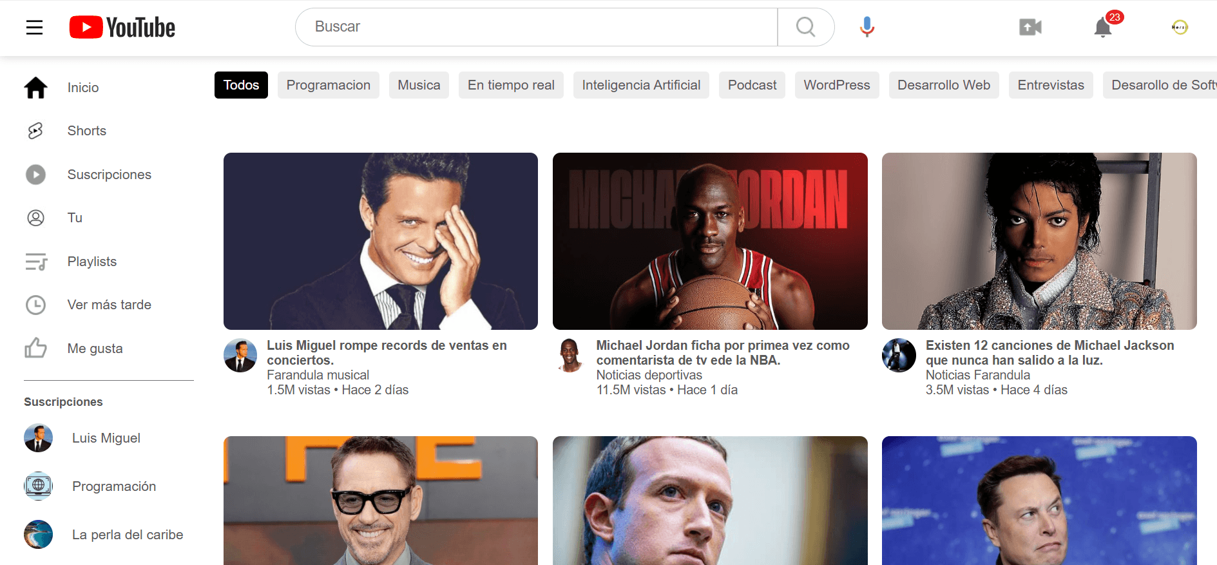This screenshot has width=1217, height=565.
Task: Click the Ver más tarde clock icon
Action: (x=35, y=305)
